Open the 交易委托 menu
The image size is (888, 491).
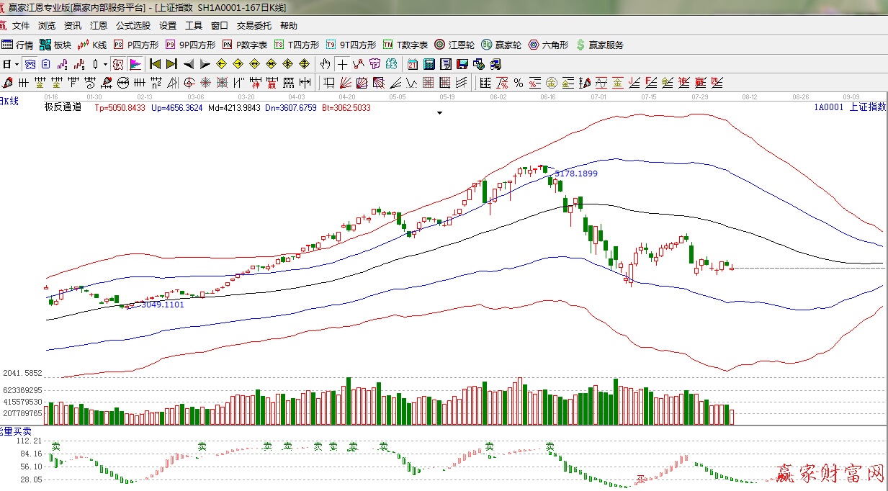coord(254,26)
